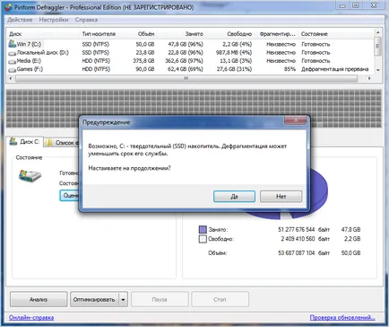Click the Defraggler app icon in title bar
389x327 pixels.
tap(8, 7)
